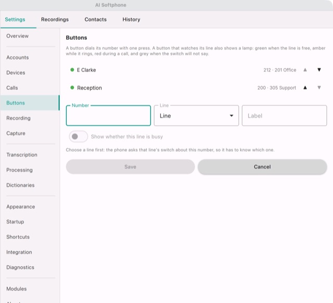Image resolution: width=333 pixels, height=303 pixels.
Task: Open the Contacts tab
Action: 96,19
